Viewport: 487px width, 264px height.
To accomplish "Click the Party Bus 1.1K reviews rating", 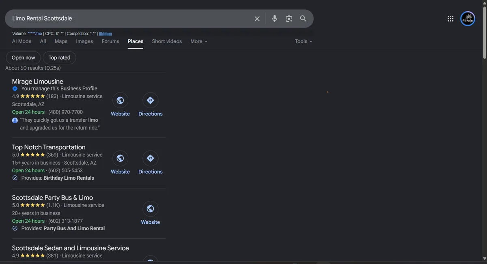I will pyautogui.click(x=37, y=205).
